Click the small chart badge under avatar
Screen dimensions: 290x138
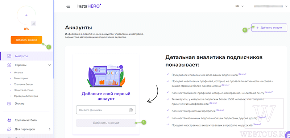coord(33,23)
